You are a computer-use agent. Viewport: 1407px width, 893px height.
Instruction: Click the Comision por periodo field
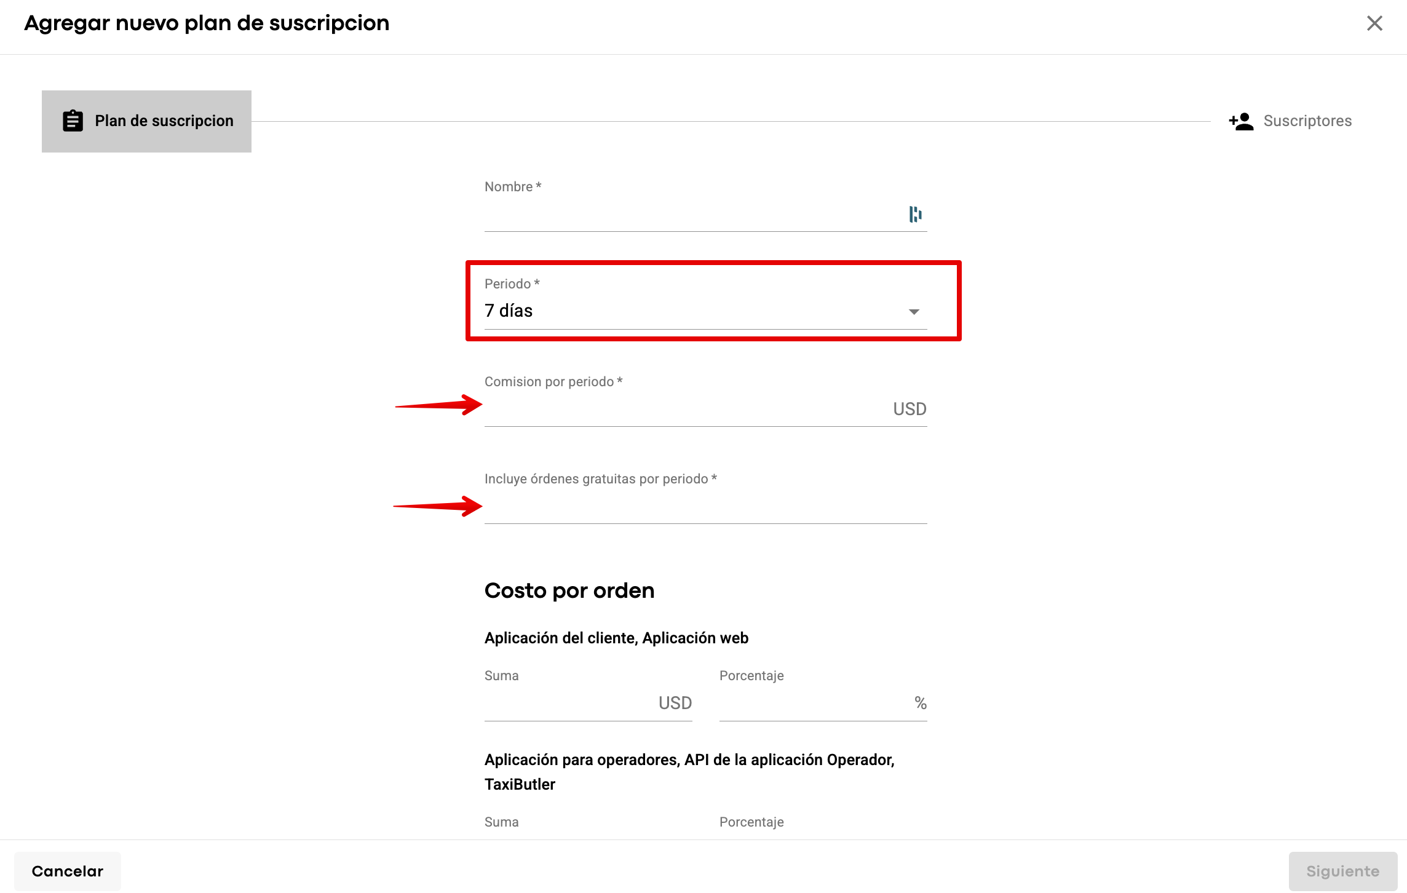tap(683, 409)
